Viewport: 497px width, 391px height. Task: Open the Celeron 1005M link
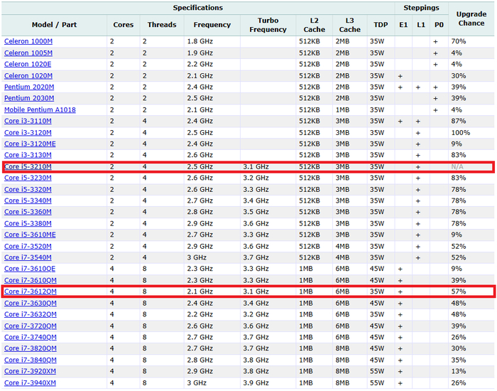pyautogui.click(x=28, y=53)
